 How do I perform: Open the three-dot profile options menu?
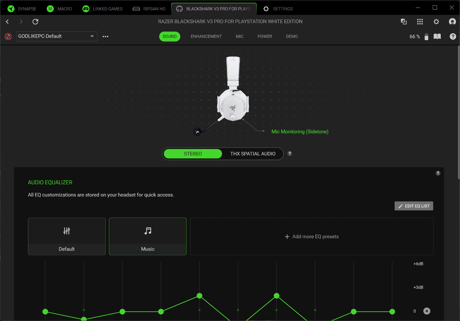tap(105, 37)
